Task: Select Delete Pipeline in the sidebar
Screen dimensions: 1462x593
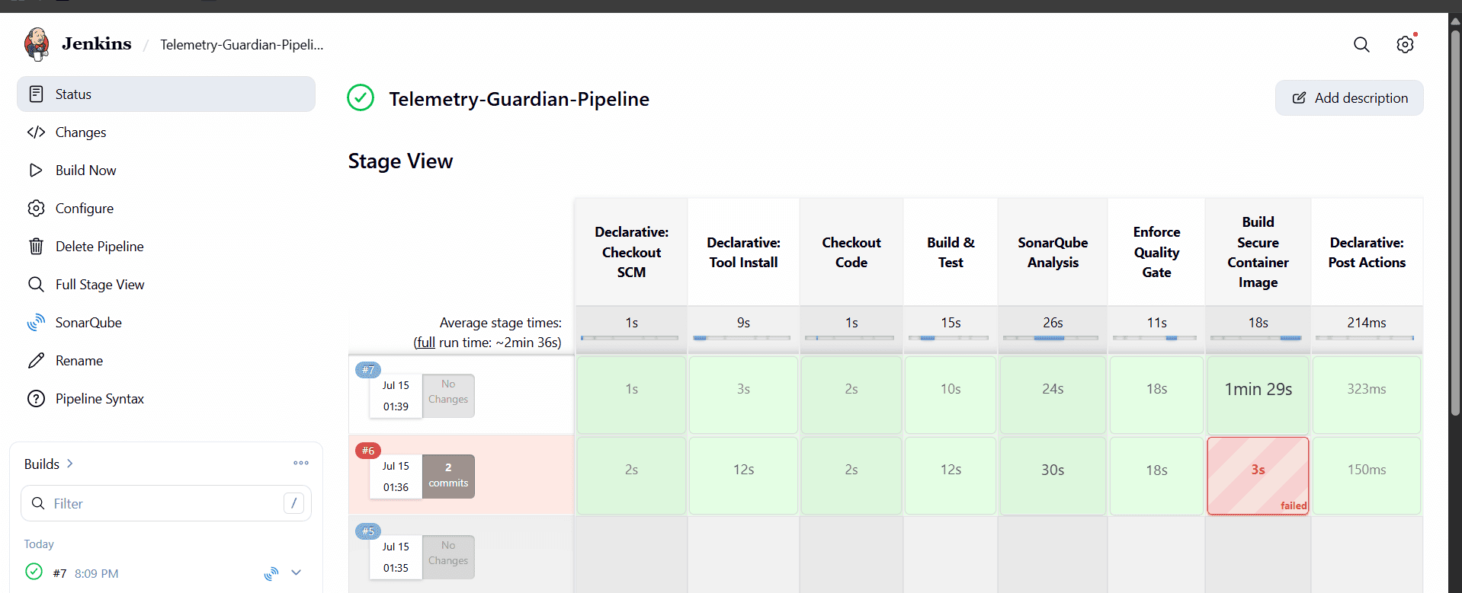Action: point(166,247)
